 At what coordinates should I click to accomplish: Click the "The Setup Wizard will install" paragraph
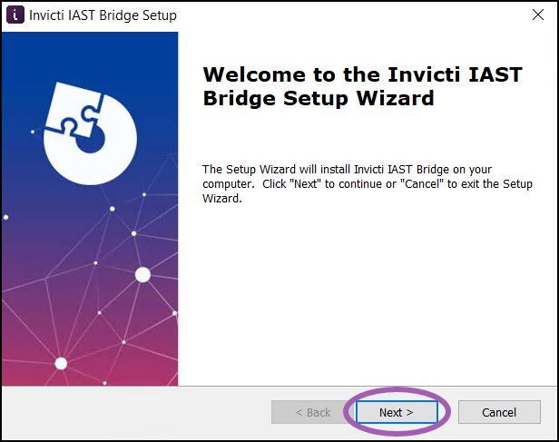coord(368,183)
